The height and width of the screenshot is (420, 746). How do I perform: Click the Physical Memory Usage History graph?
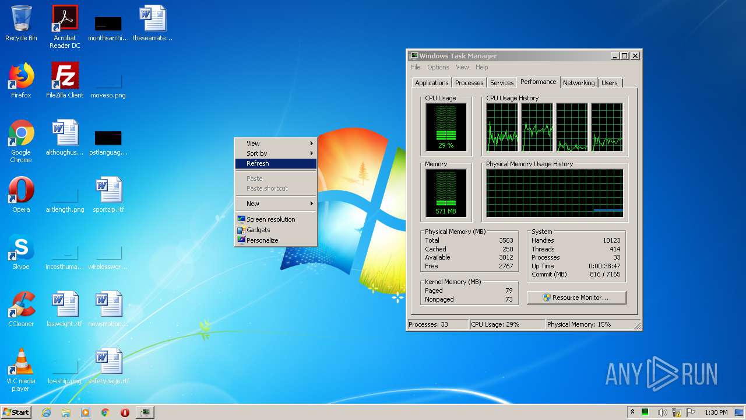coord(555,193)
